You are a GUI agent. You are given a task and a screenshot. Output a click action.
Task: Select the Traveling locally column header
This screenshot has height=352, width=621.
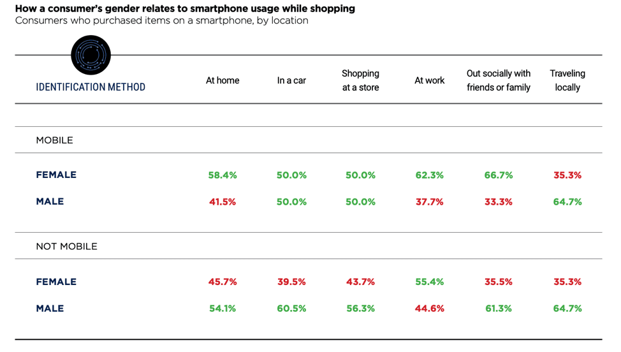[567, 80]
